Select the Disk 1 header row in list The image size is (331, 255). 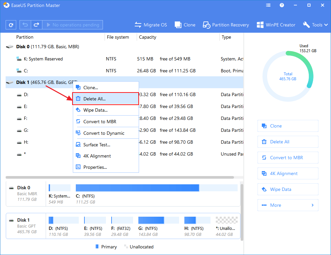(x=124, y=82)
